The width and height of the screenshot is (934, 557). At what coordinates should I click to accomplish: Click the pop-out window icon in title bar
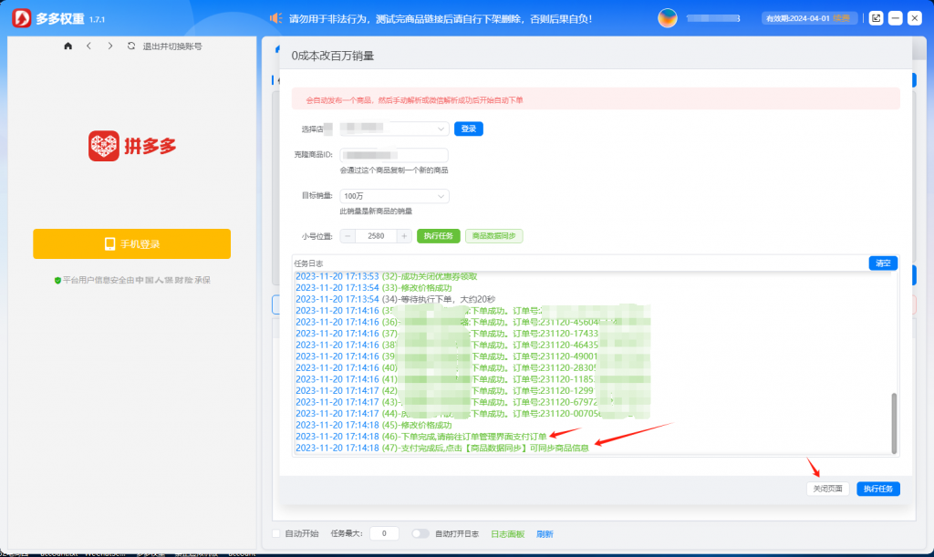coord(876,18)
